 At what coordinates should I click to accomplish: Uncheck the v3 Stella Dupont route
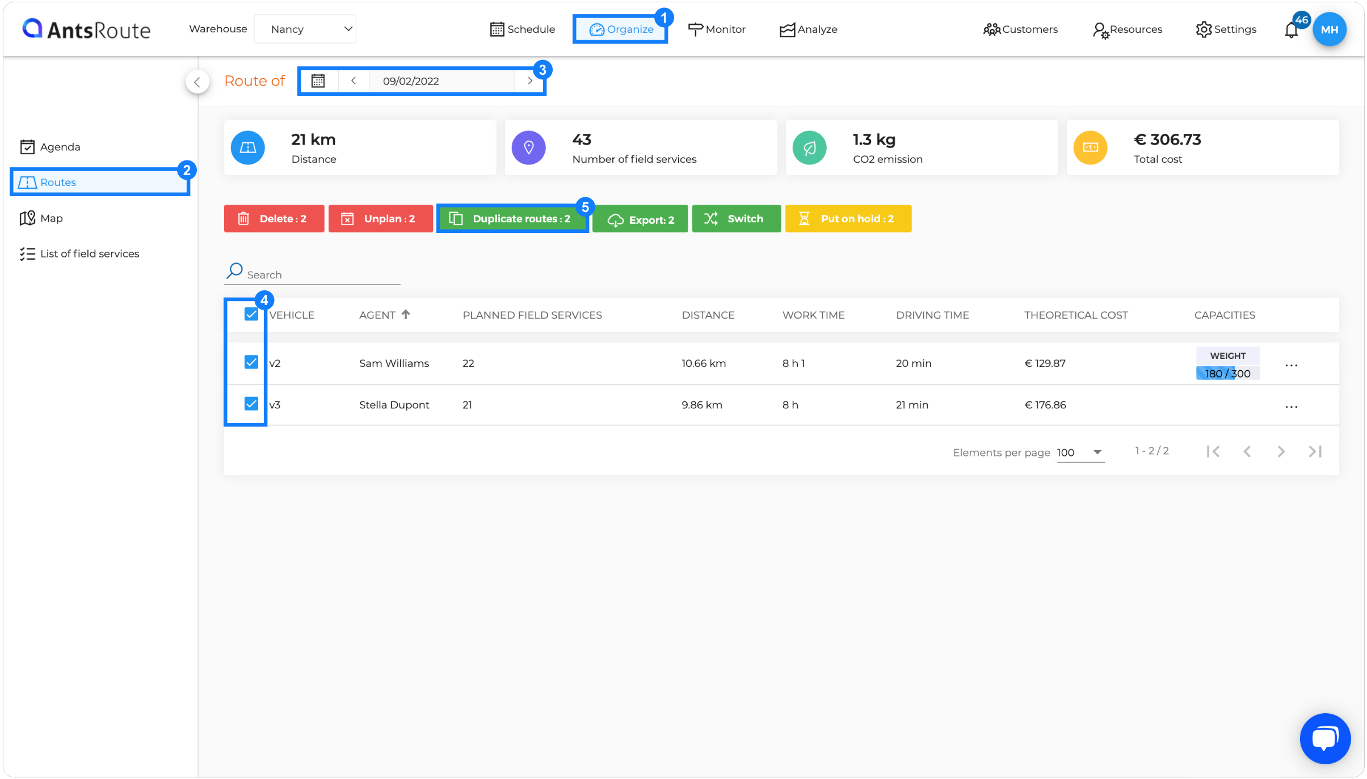(x=251, y=403)
